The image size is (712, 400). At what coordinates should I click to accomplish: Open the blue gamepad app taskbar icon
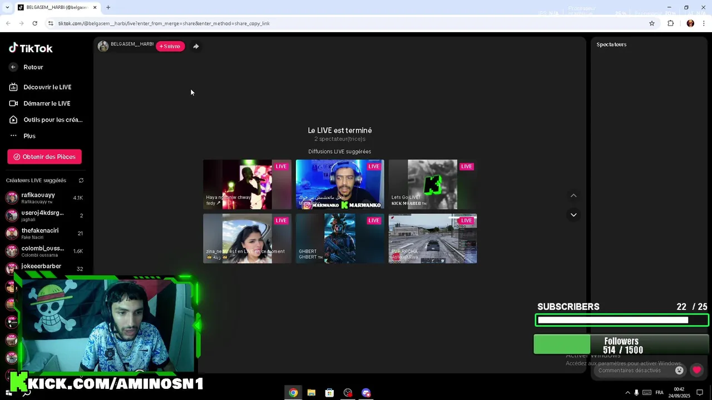point(366,393)
